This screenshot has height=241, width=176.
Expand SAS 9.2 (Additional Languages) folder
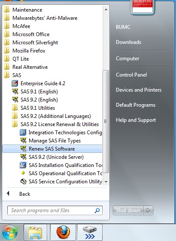[x=15, y=116]
